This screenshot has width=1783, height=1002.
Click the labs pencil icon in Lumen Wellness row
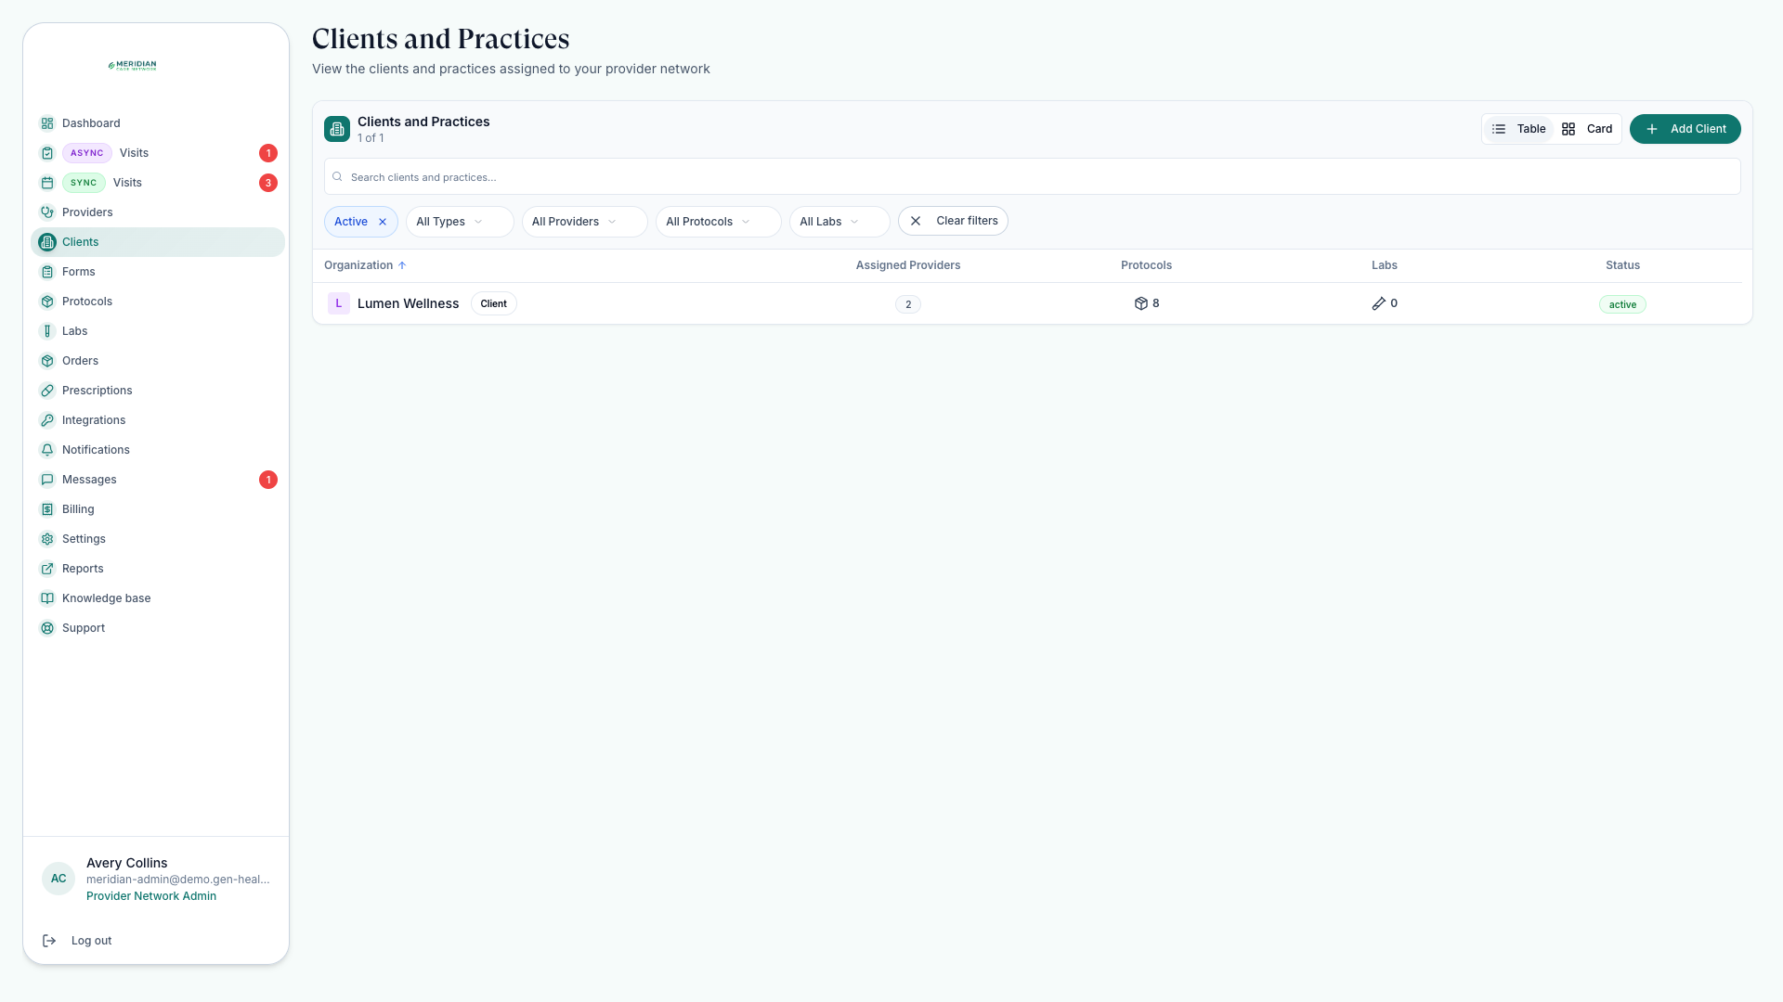point(1379,303)
